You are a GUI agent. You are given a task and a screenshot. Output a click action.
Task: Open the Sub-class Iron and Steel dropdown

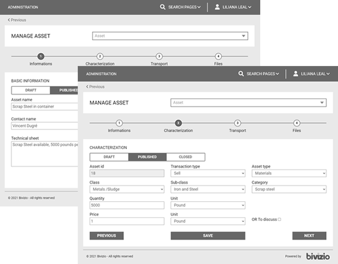coord(208,189)
